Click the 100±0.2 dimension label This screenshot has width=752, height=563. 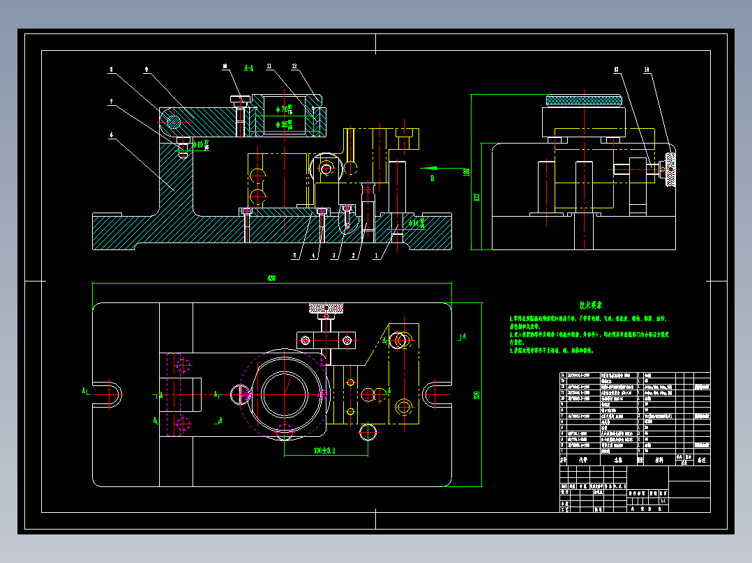coord(324,450)
